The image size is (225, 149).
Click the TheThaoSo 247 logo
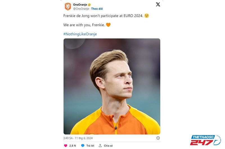pos(205,140)
